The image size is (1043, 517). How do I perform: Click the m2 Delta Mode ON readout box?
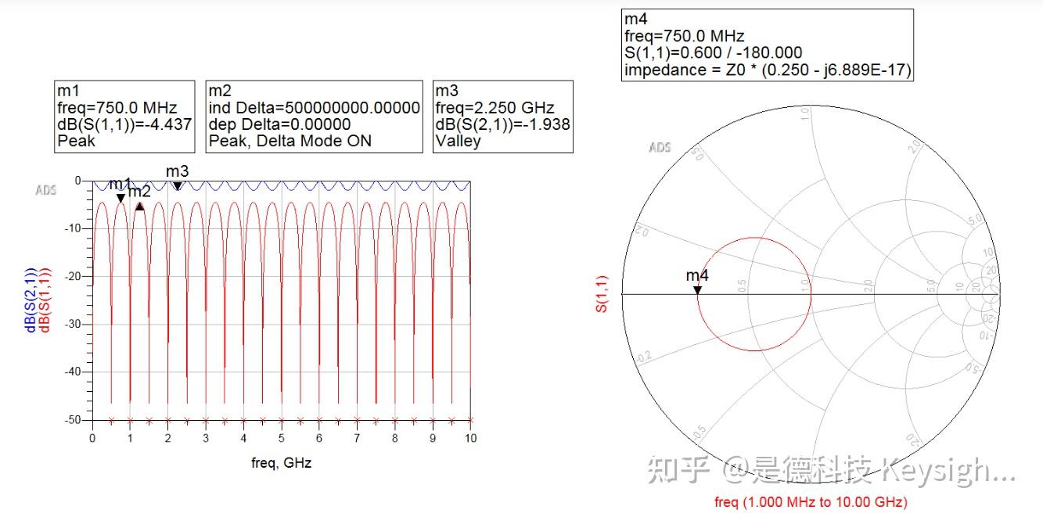(x=312, y=115)
